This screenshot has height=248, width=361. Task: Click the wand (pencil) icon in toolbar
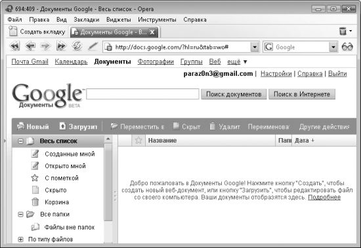[x=93, y=46]
